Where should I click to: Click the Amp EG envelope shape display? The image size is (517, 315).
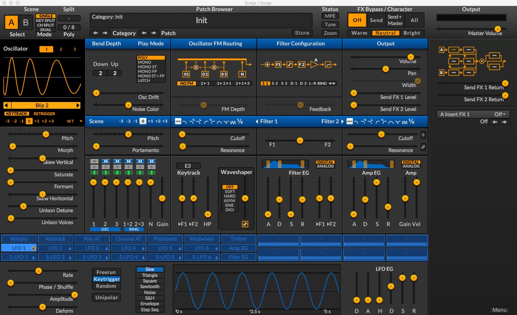point(371,164)
